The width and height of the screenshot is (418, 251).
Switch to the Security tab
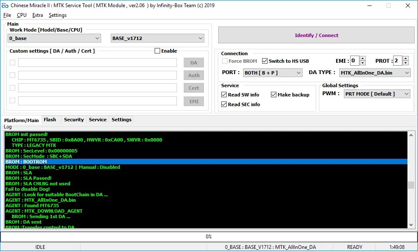(74, 120)
